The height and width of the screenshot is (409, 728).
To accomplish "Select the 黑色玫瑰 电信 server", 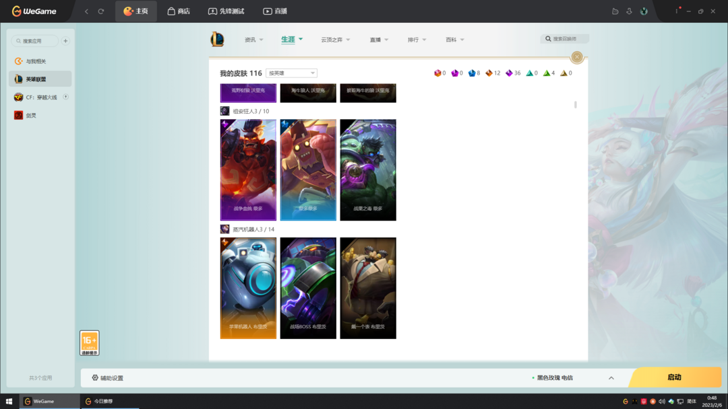I will click(552, 378).
